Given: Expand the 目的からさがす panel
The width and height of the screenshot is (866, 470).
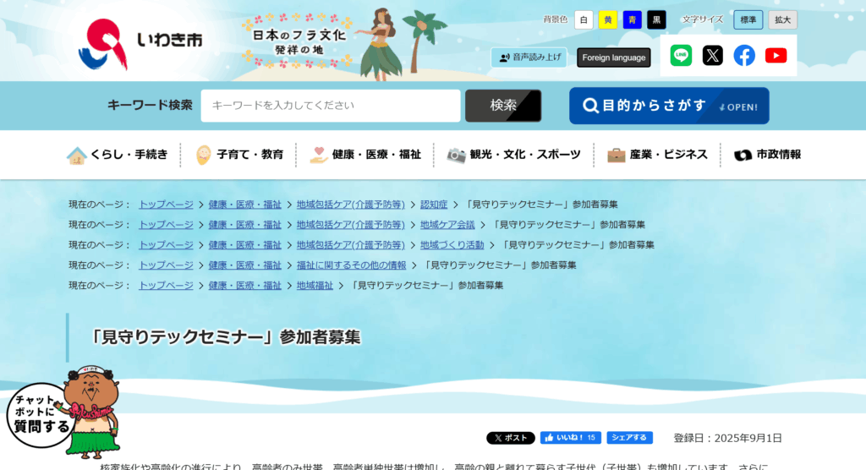Looking at the screenshot, I should point(669,107).
